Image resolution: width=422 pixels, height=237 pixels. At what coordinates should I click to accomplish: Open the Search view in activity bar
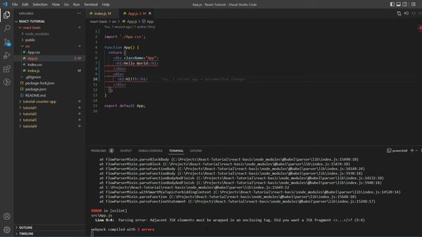pos(7,28)
